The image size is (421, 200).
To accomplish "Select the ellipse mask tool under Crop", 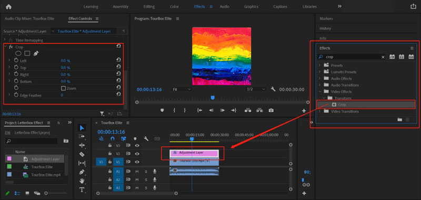I will click(18, 54).
